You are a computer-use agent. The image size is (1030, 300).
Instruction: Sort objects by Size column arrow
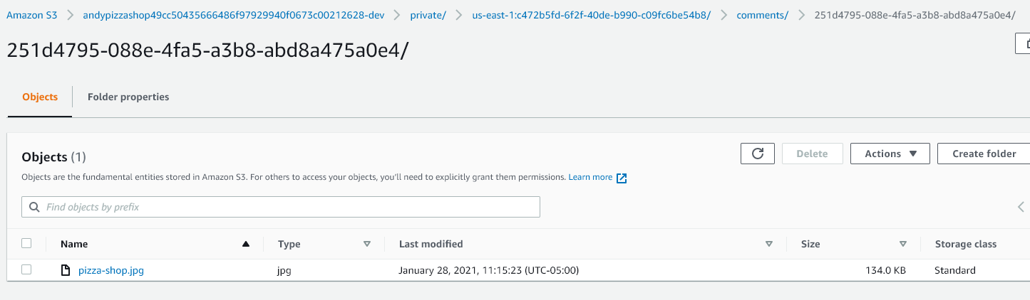(903, 244)
